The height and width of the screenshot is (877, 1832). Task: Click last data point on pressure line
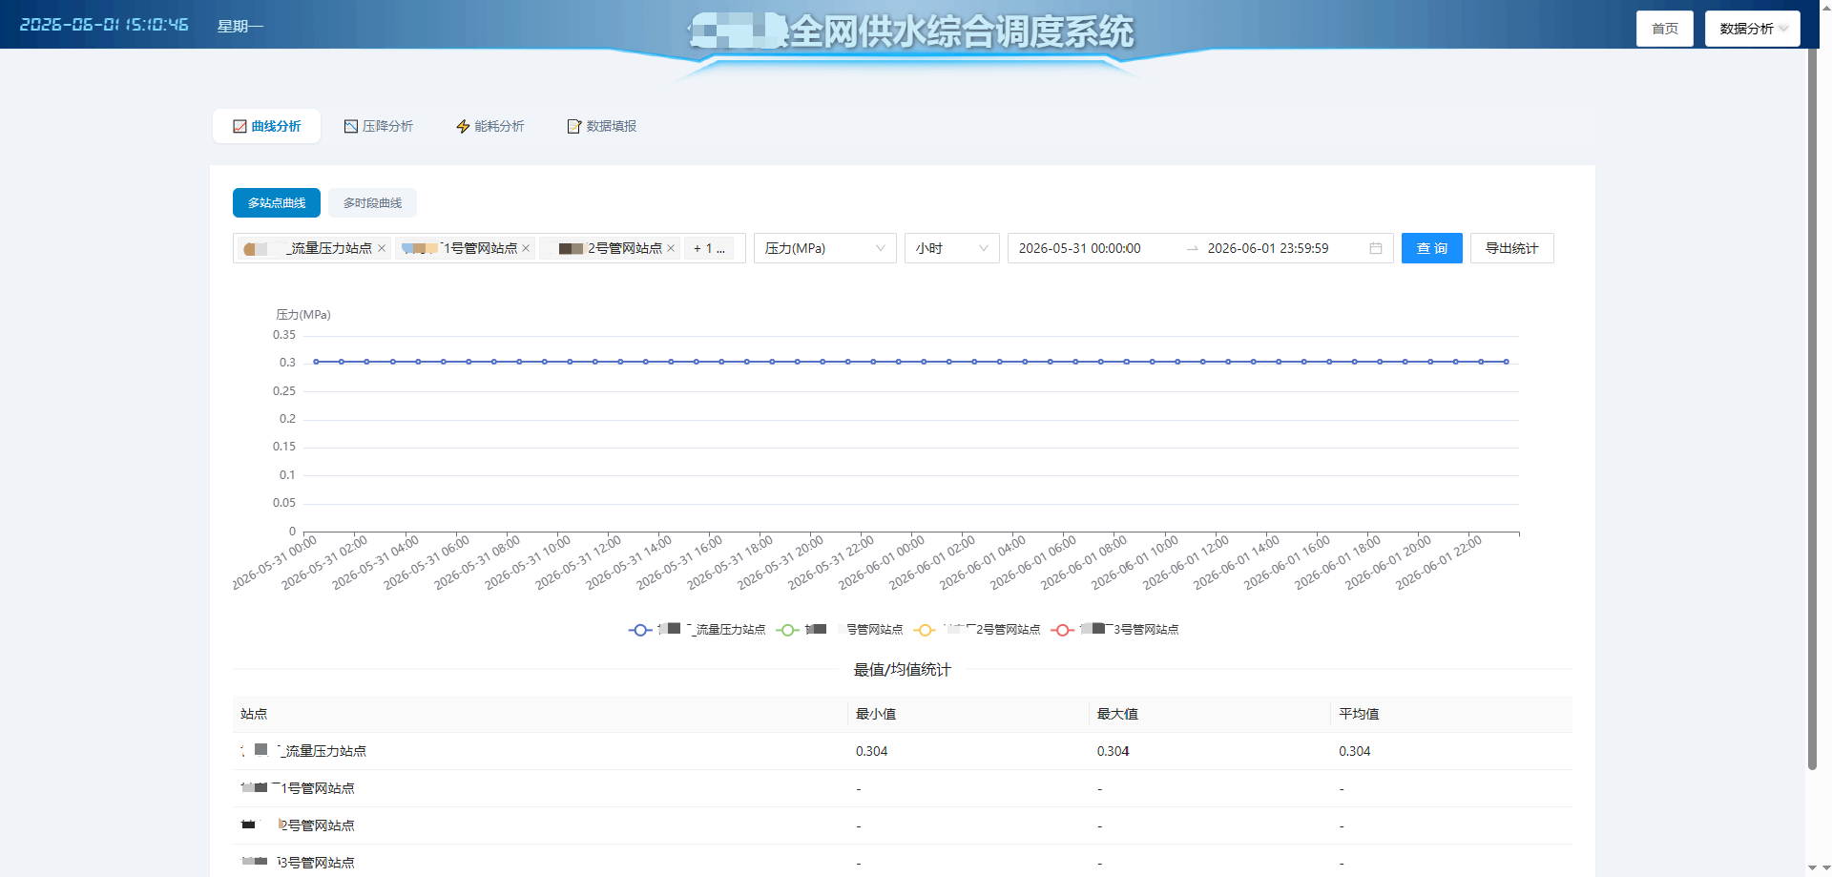1507,362
